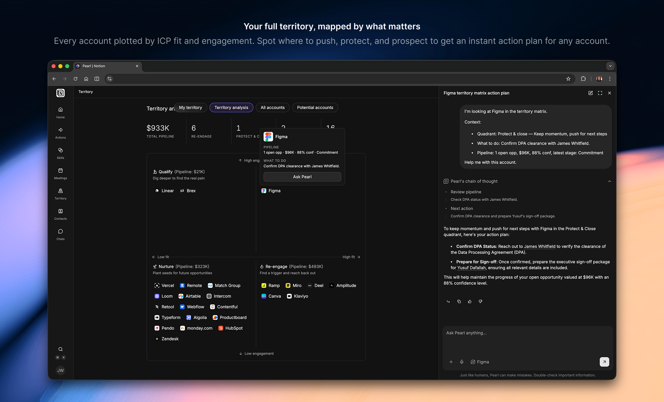The height and width of the screenshot is (402, 664).
Task: Select the Vercel account
Action: [x=164, y=285]
